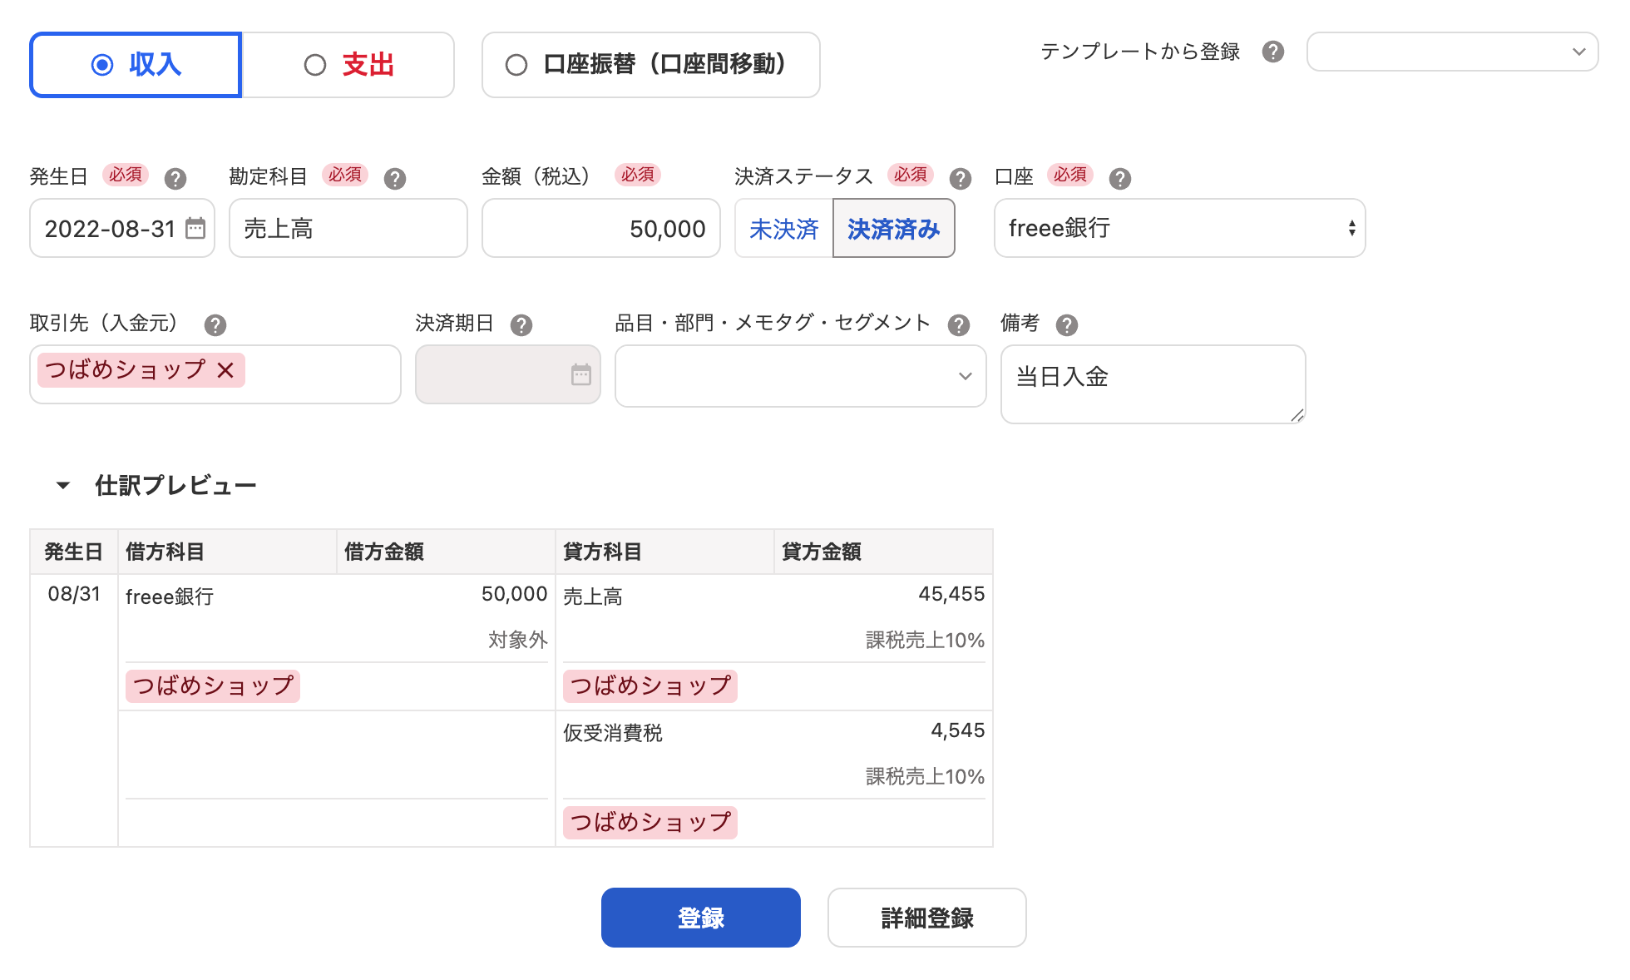Click the 課税売上10% label under 売上高
This screenshot has height=980, width=1630.
coord(925,640)
